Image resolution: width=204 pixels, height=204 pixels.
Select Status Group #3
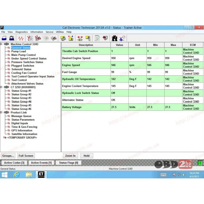click(21, 98)
